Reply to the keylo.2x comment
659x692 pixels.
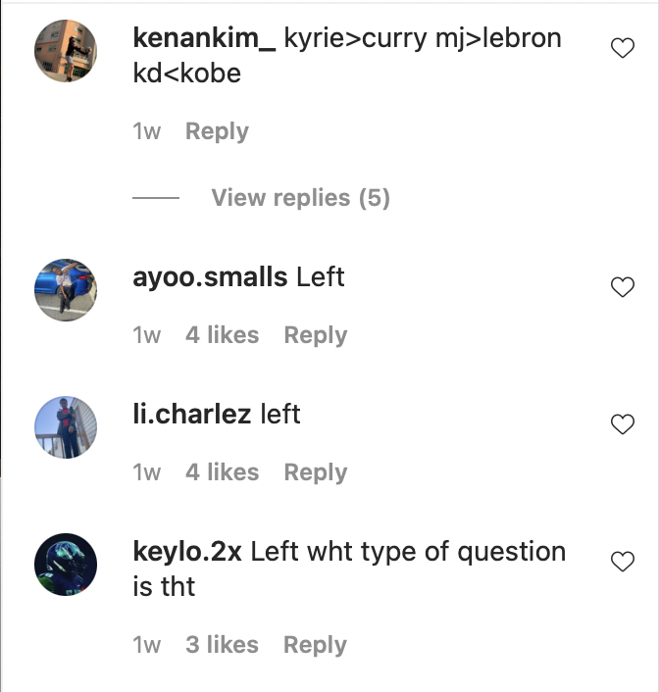tap(315, 645)
